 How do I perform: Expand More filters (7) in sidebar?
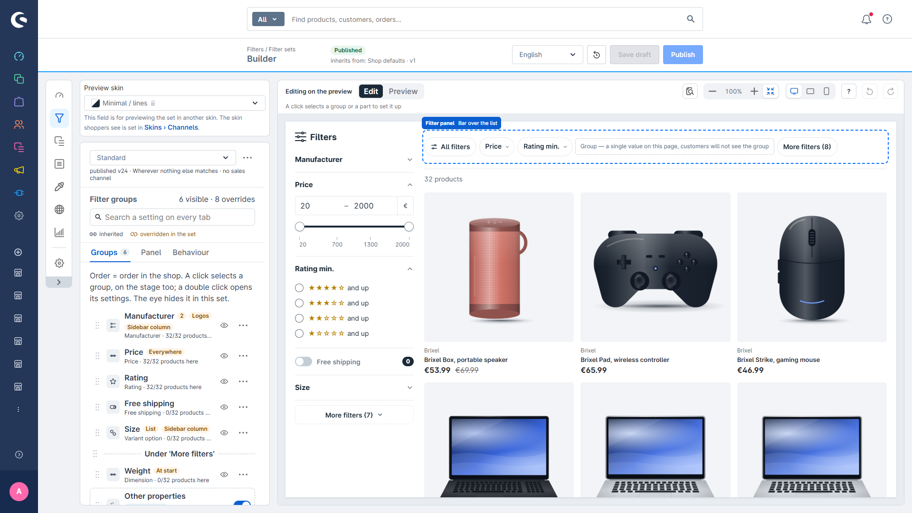(x=354, y=415)
